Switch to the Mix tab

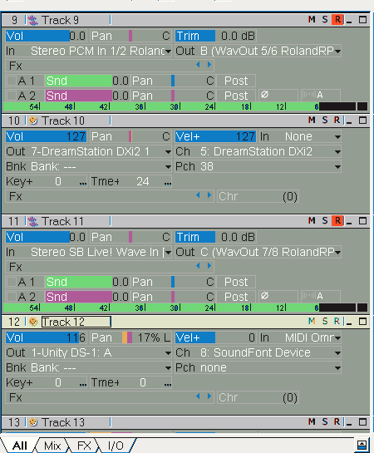tap(52, 446)
